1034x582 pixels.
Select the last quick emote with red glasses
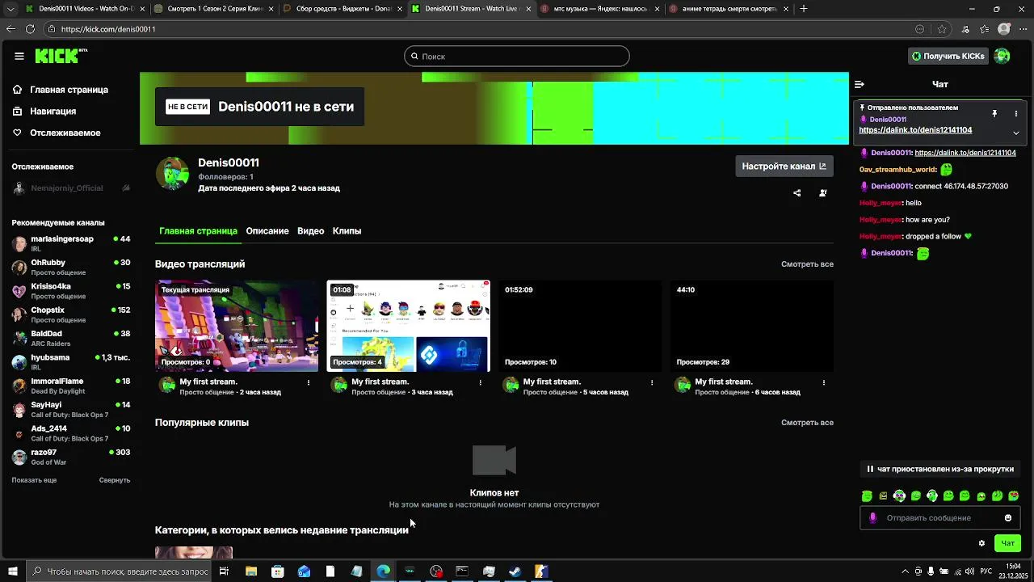click(1014, 496)
